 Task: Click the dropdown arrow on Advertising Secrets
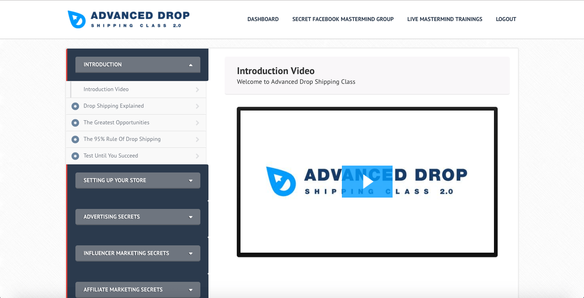coord(191,217)
